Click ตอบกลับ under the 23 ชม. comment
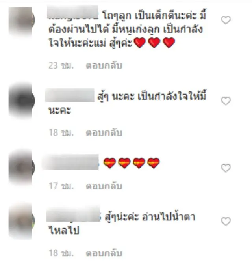Screen dimensions: 252x274 click(x=104, y=66)
